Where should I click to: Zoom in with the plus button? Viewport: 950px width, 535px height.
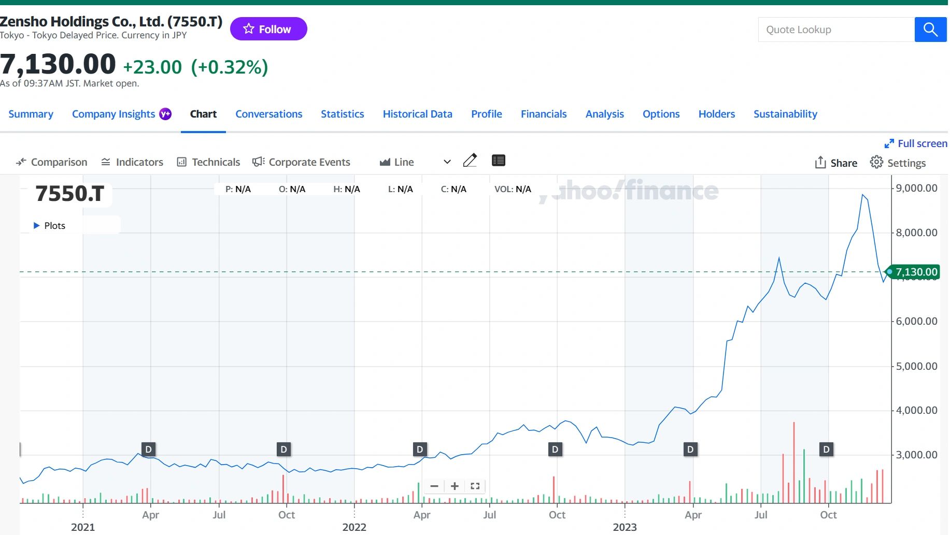(x=455, y=486)
